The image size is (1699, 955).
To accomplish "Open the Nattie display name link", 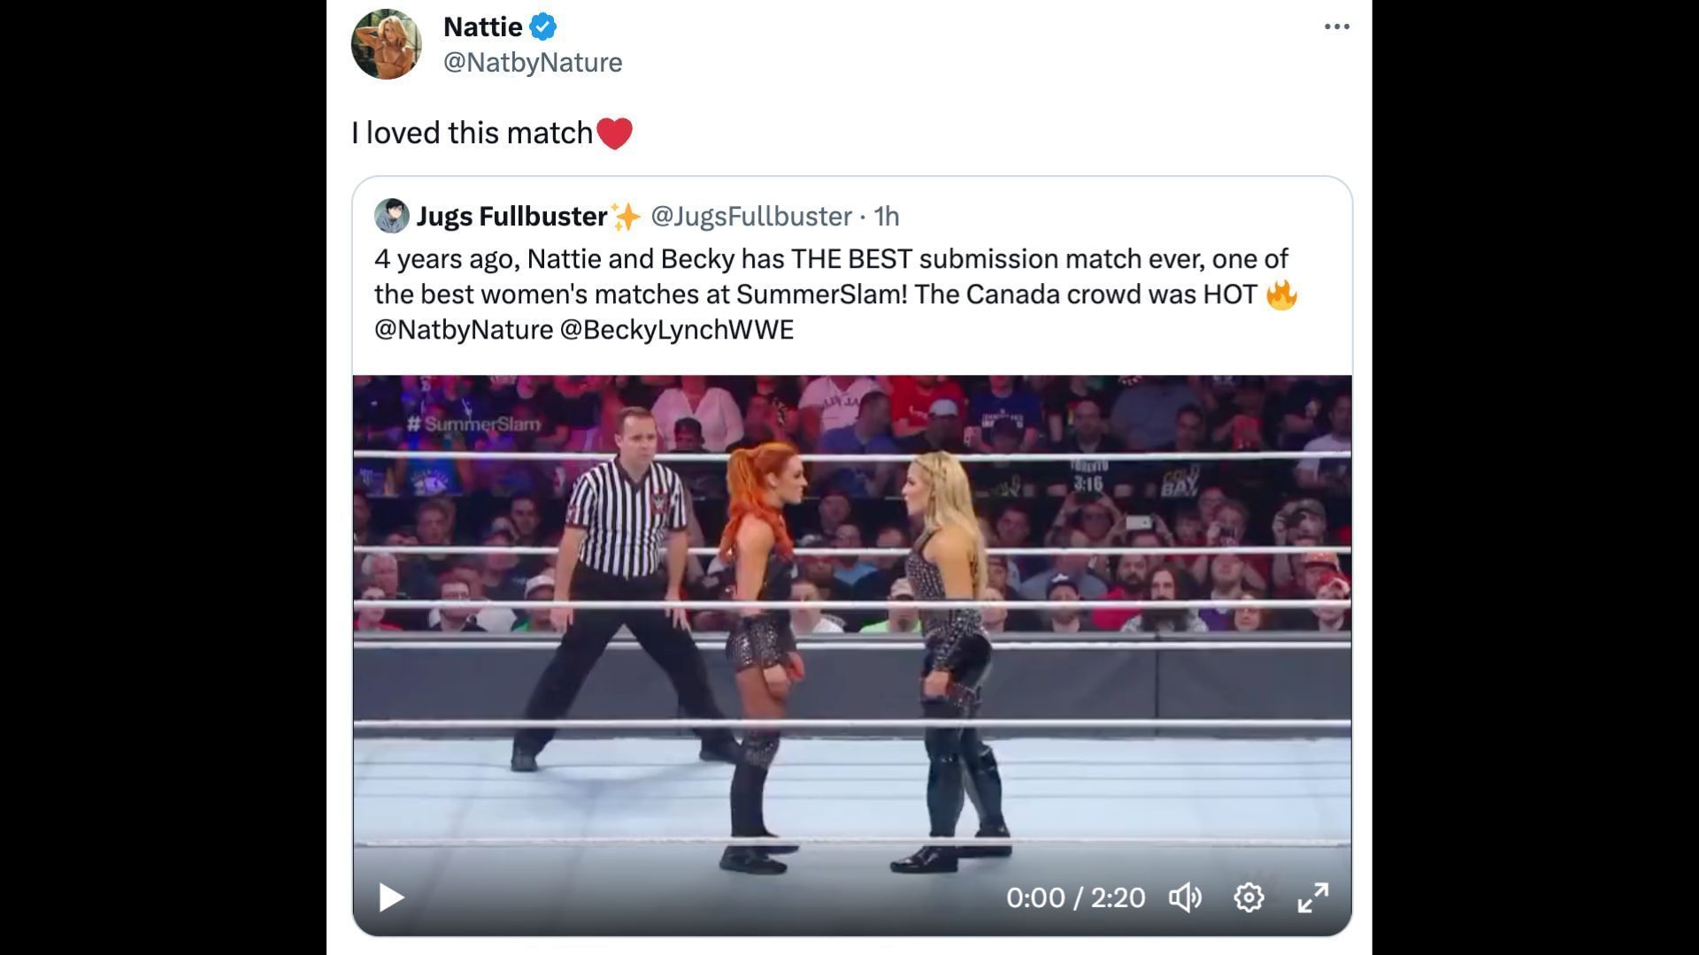I will tap(482, 27).
